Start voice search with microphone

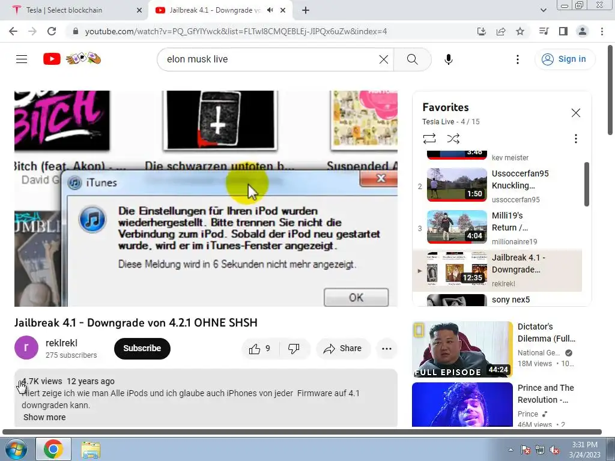(x=448, y=59)
